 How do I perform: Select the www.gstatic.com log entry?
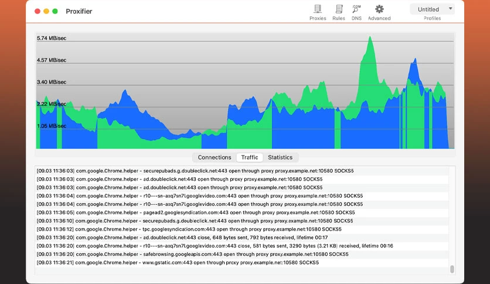point(242,262)
